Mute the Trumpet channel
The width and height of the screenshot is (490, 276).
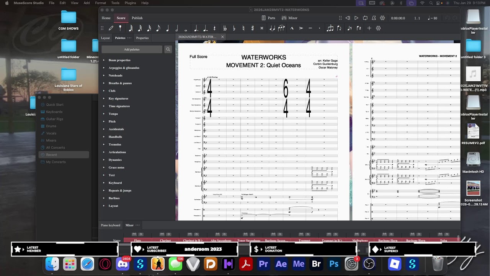301,234
